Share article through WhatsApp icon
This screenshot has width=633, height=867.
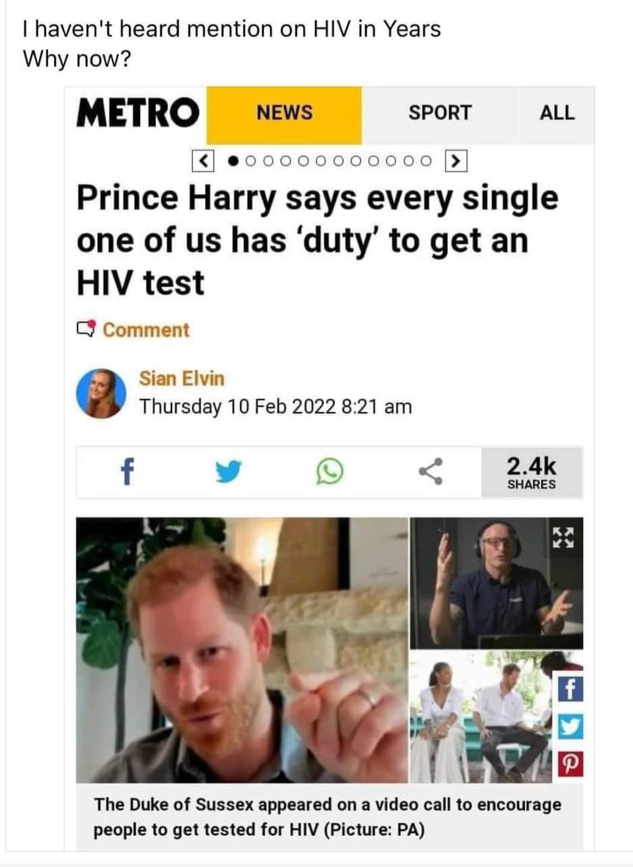tap(330, 472)
